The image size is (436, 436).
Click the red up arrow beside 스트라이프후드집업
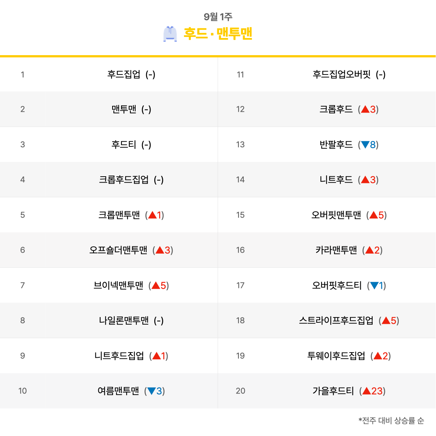pos(386,320)
